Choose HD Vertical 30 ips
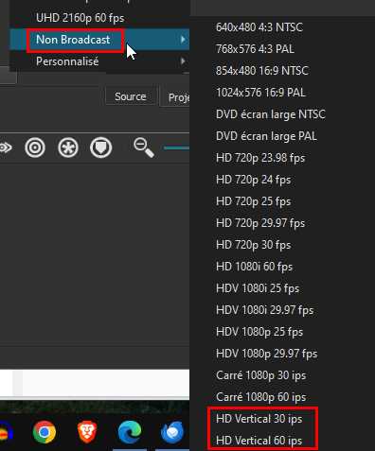This screenshot has width=375, height=451. 259,419
